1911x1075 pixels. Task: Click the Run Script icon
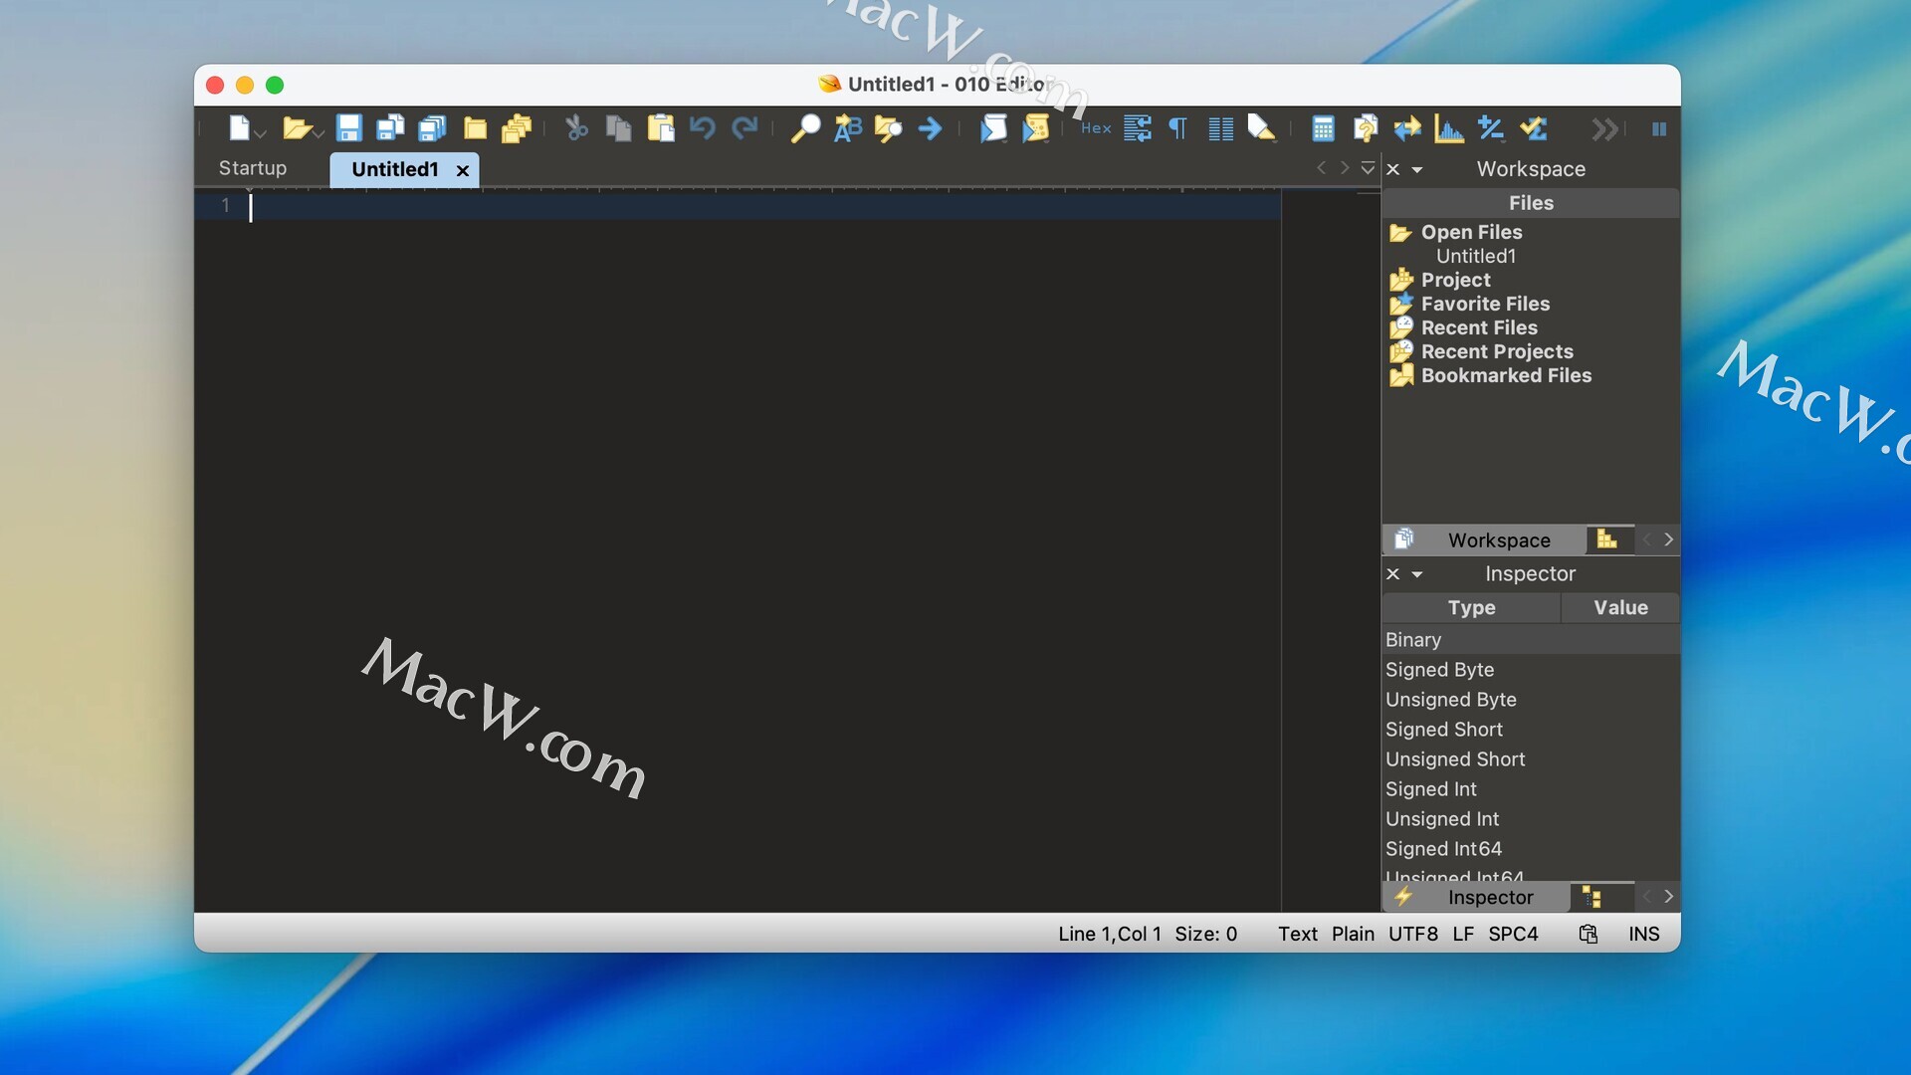point(993,128)
